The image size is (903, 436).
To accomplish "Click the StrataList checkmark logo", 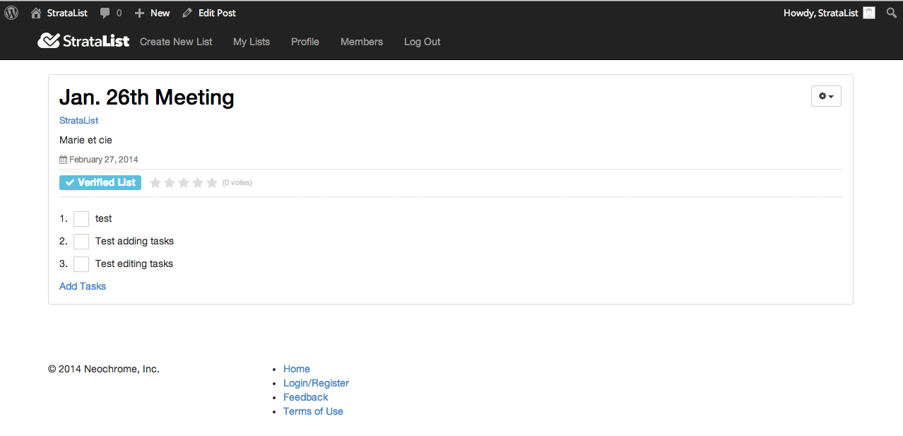I will (49, 41).
